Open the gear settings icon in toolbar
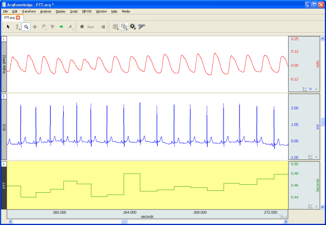This screenshot has height=225, width=326. pos(133,27)
